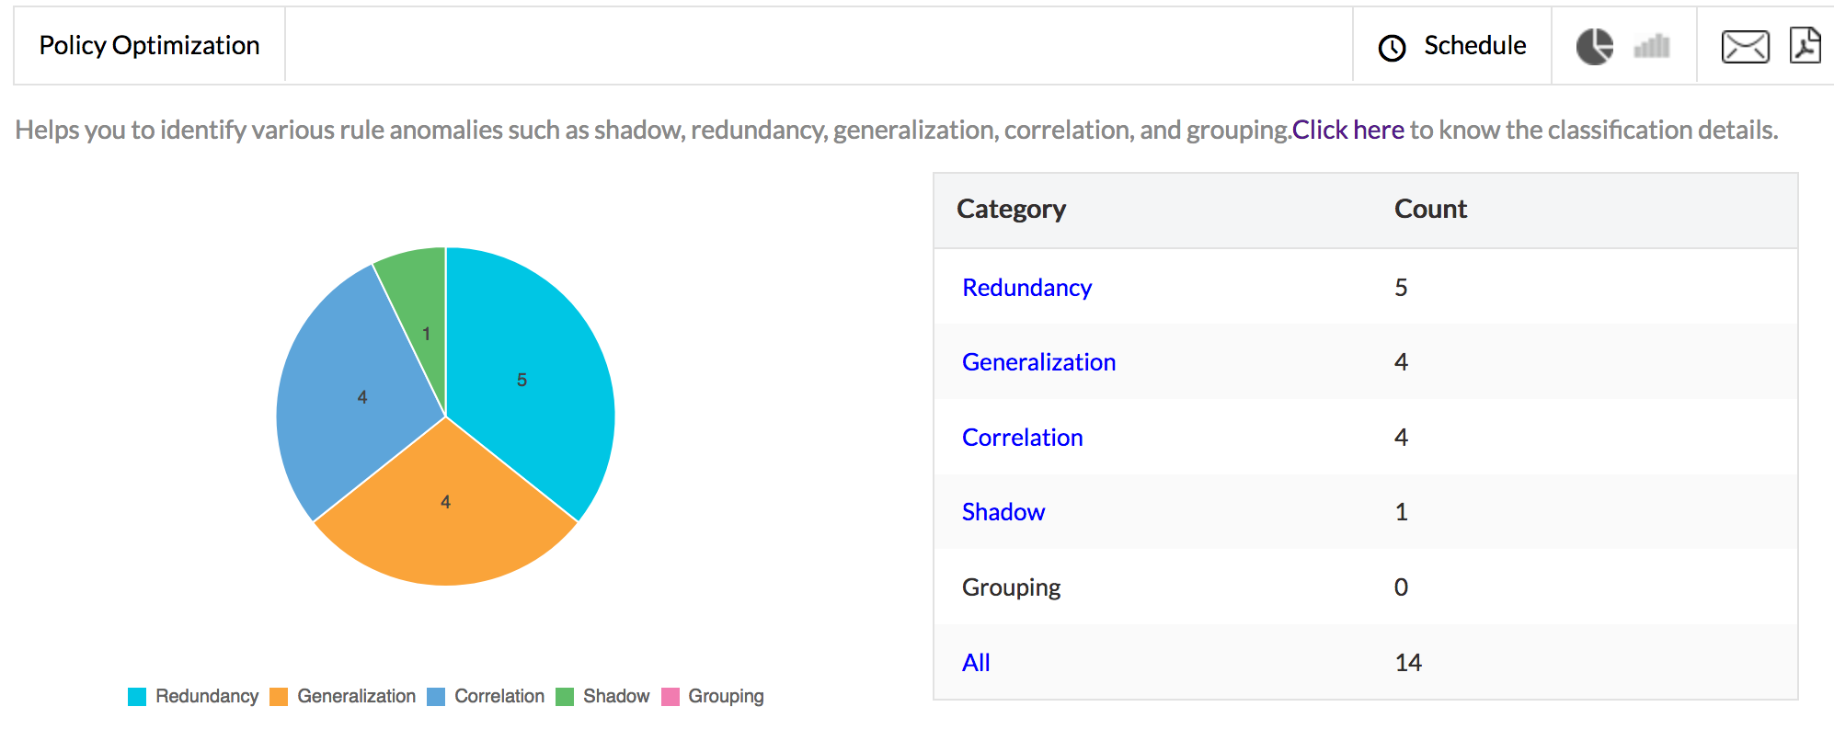Screen dimensions: 1834x741
Task: Open the Schedule option
Action: [1474, 45]
